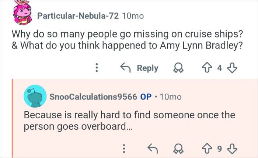Upvote Particular-Nebula-72's comment
The width and height of the screenshot is (258, 158).
208,68
